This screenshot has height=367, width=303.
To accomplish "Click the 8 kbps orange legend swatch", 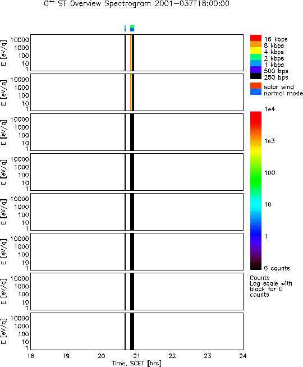I will pyautogui.click(x=256, y=44).
